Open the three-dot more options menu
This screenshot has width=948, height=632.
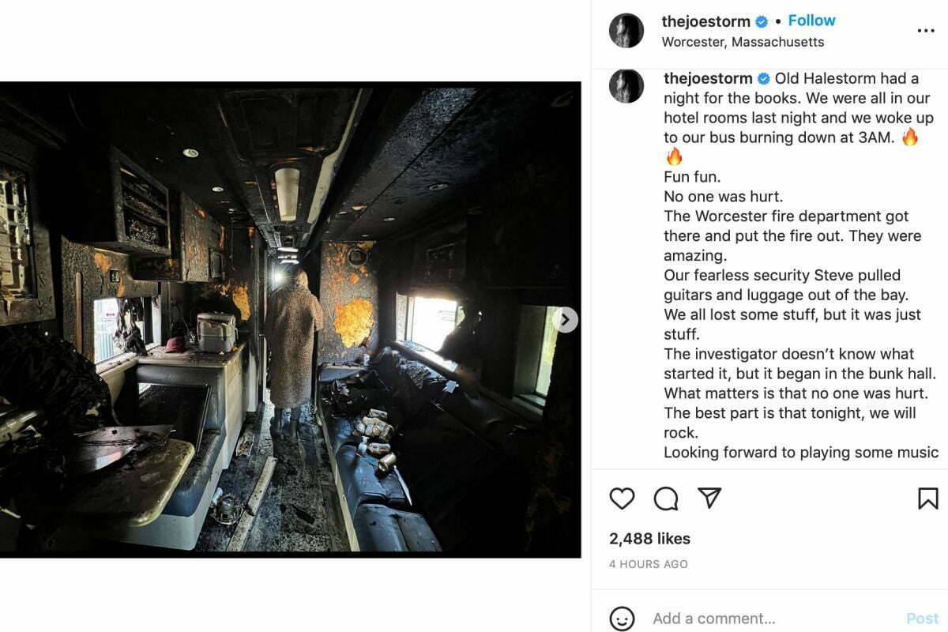[x=926, y=31]
